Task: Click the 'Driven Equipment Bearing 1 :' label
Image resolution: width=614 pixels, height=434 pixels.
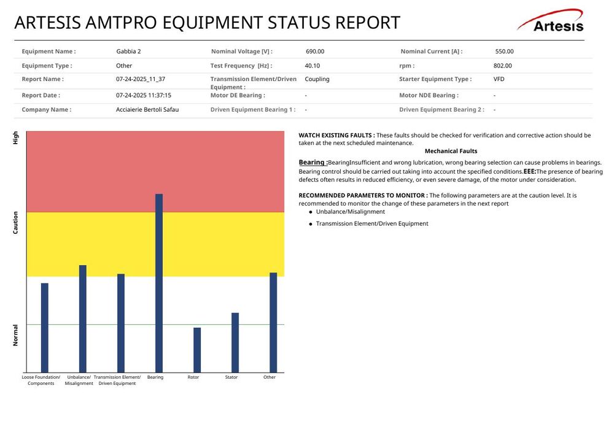Action: pos(253,110)
